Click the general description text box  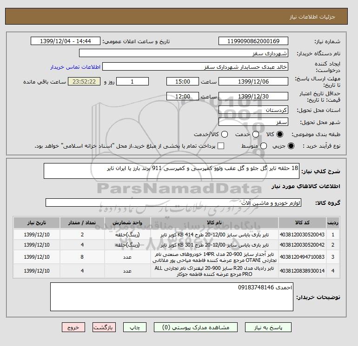[171, 171]
